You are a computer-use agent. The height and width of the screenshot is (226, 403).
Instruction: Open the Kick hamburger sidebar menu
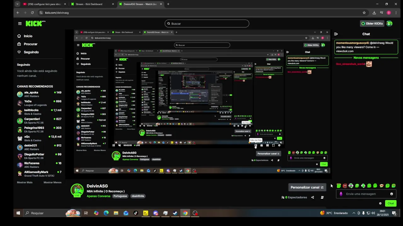pos(20,24)
